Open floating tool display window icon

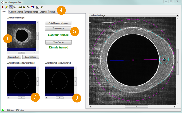pyautogui.click(x=15, y=7)
